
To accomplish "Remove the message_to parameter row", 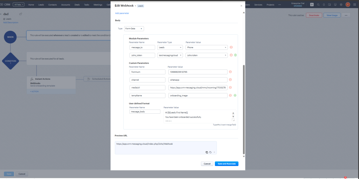I will pos(231,47).
